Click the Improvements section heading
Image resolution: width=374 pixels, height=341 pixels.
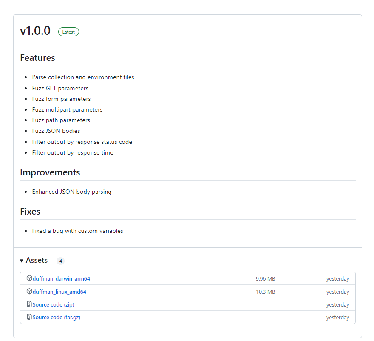[50, 172]
